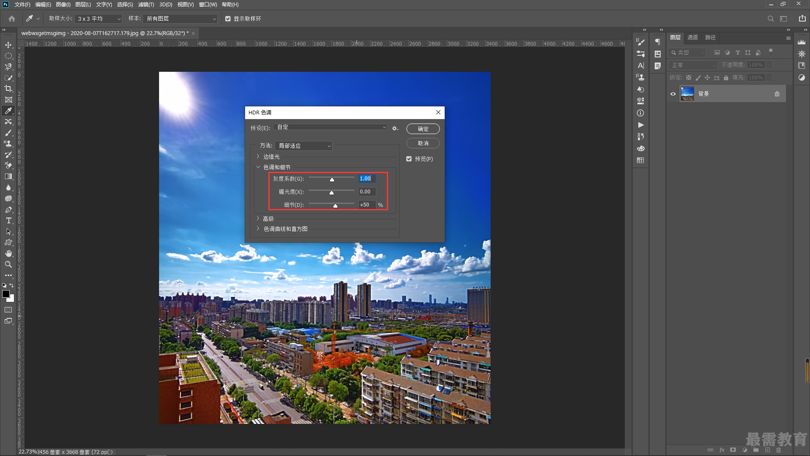Open the Layers panel menu

[788, 38]
